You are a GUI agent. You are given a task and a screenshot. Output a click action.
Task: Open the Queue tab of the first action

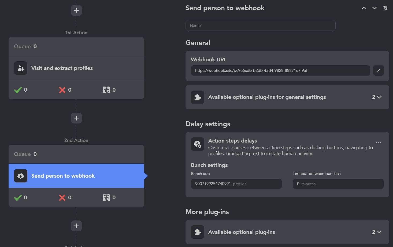(25, 46)
